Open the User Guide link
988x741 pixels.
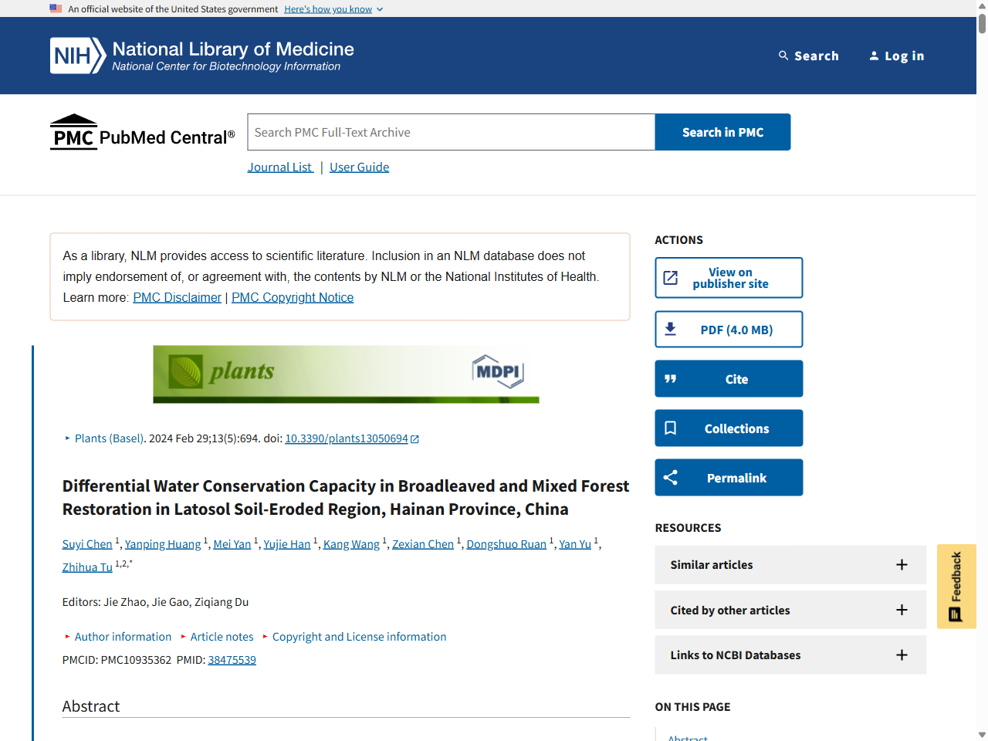[x=359, y=167]
